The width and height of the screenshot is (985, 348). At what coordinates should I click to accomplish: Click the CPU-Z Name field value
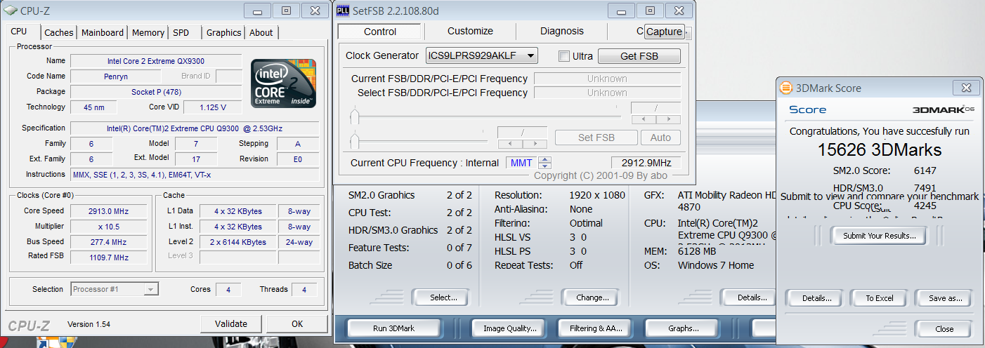pos(156,61)
